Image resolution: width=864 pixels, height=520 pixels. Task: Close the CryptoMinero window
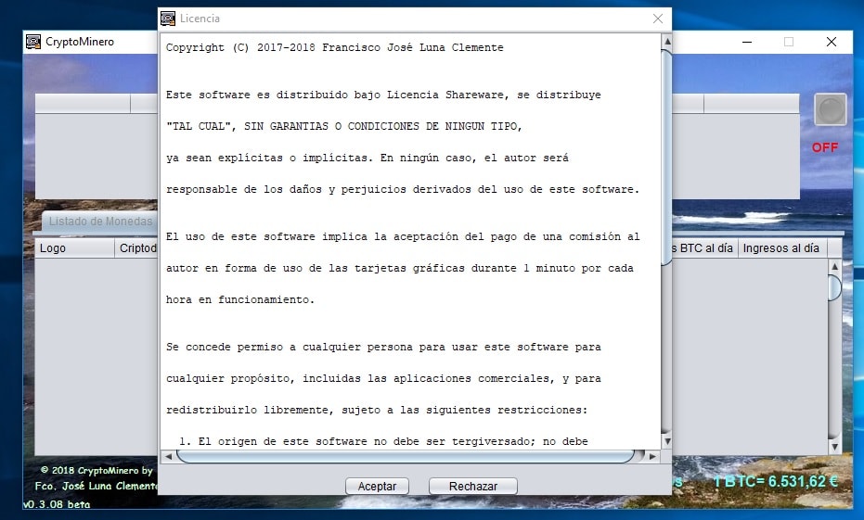(x=832, y=42)
